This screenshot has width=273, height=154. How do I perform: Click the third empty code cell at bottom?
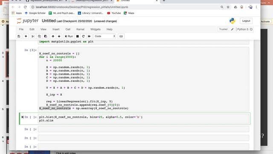coord(144,147)
